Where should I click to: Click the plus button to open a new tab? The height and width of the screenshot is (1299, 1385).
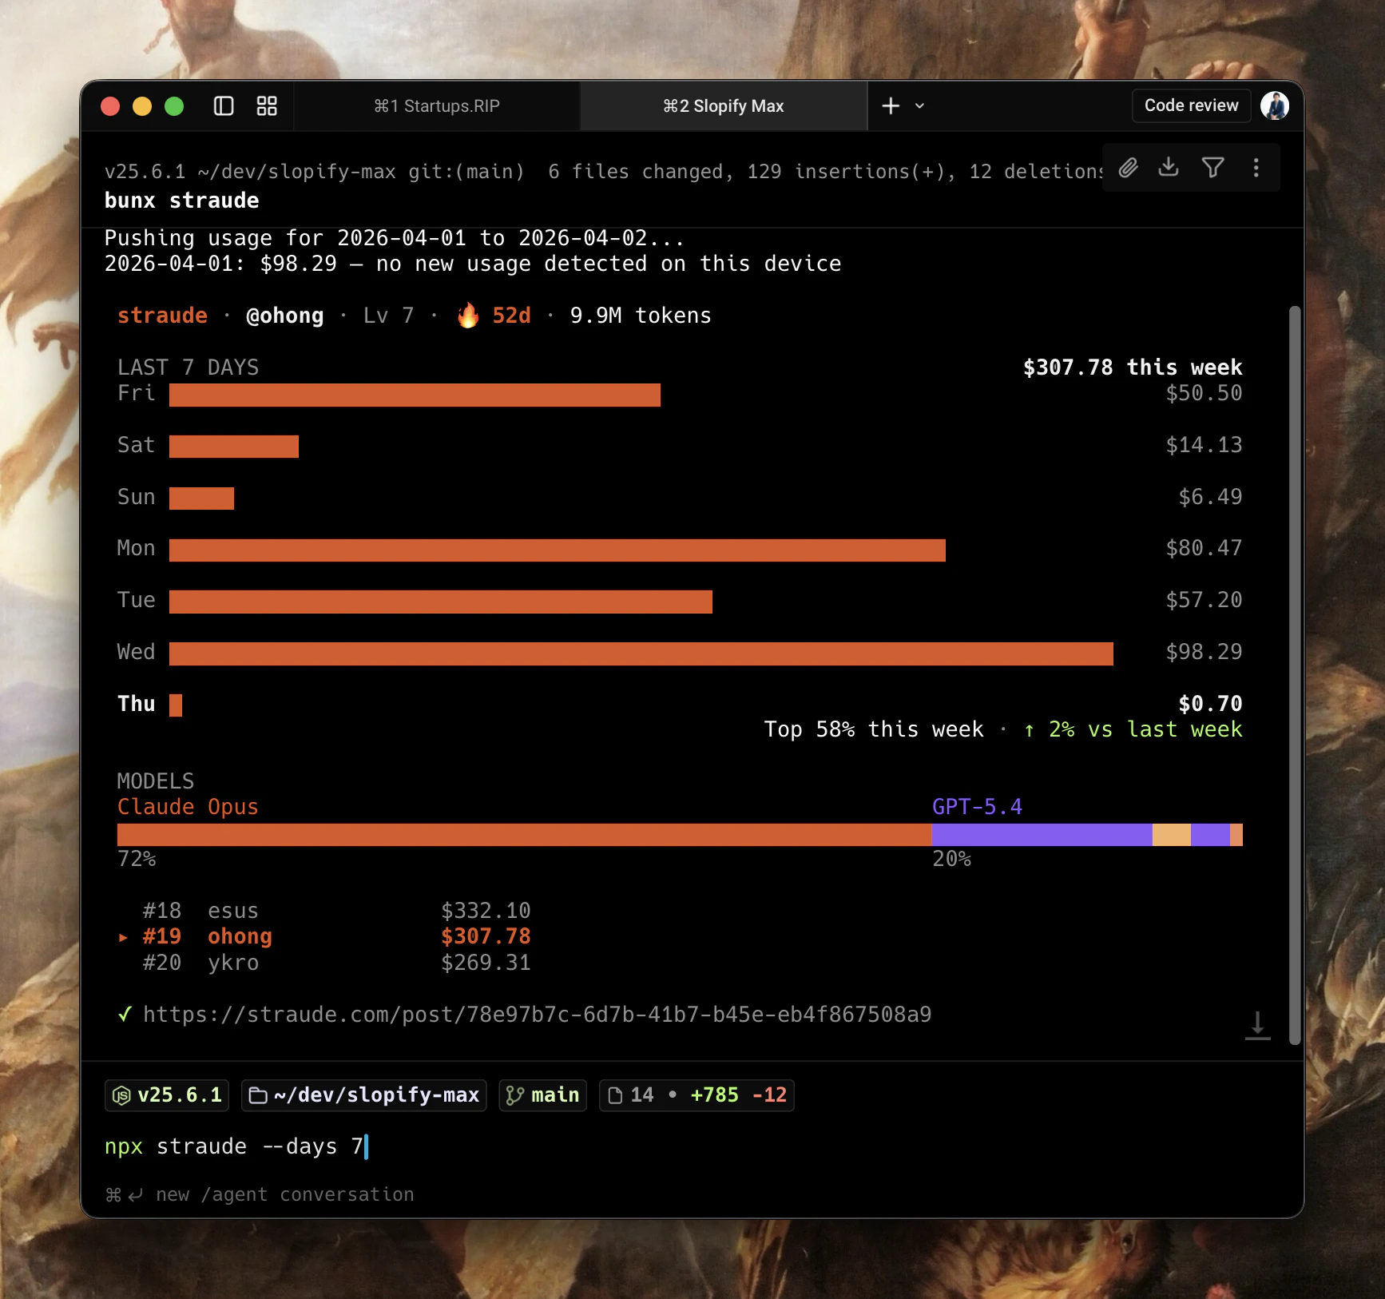[891, 105]
